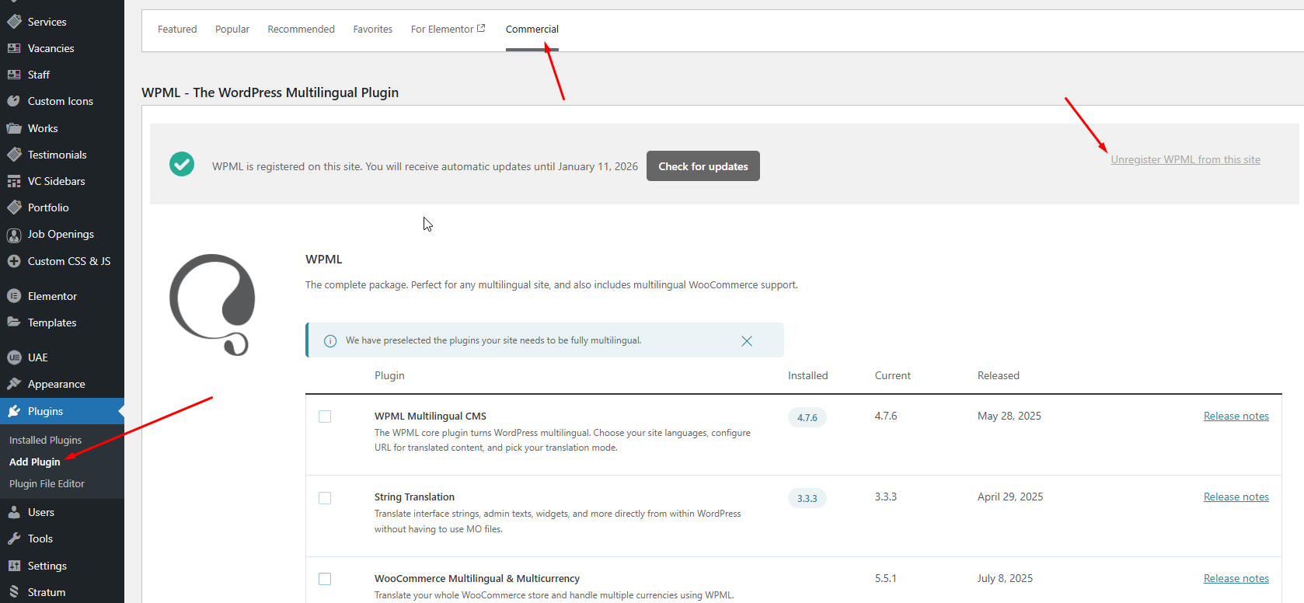Screen dimensions: 1304x603
Task: Click the Plugins label in the sidebar
Action: 45,411
